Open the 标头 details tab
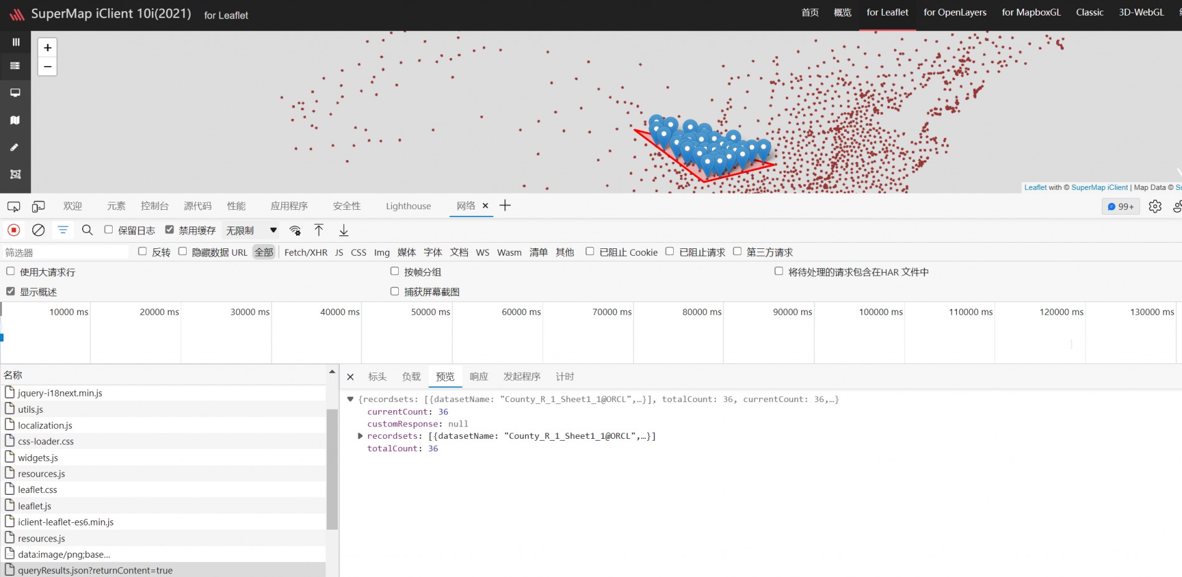Viewport: 1182px width, 577px height. coord(378,377)
